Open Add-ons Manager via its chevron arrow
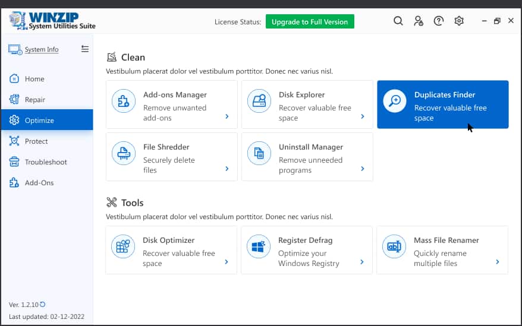Image resolution: width=522 pixels, height=326 pixels. pyautogui.click(x=227, y=116)
